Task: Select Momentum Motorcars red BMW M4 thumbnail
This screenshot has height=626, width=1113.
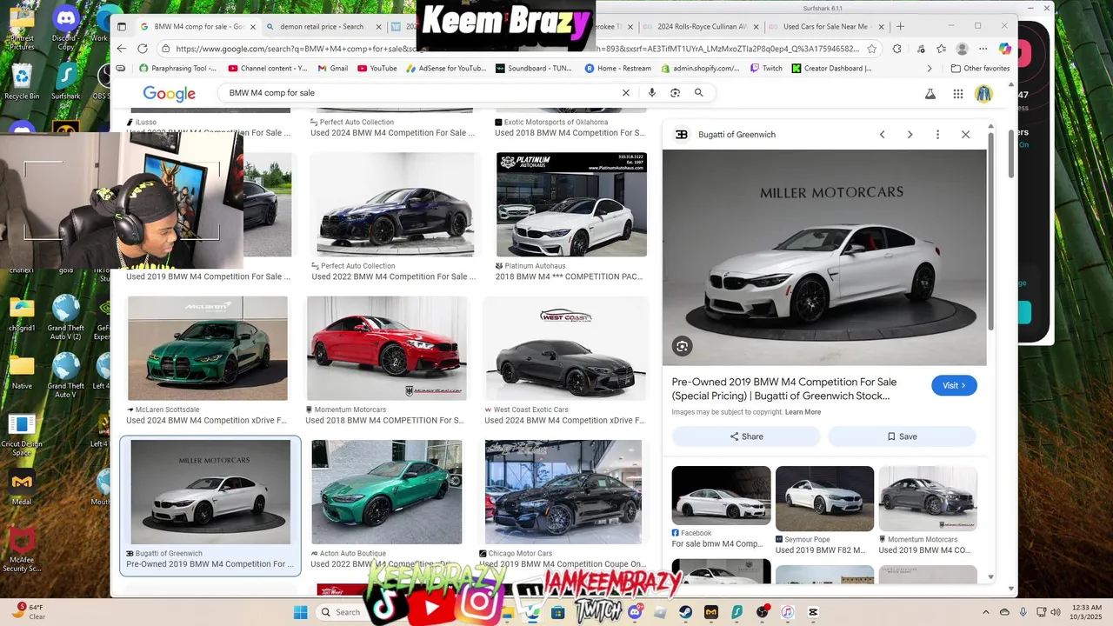Action: pos(387,348)
